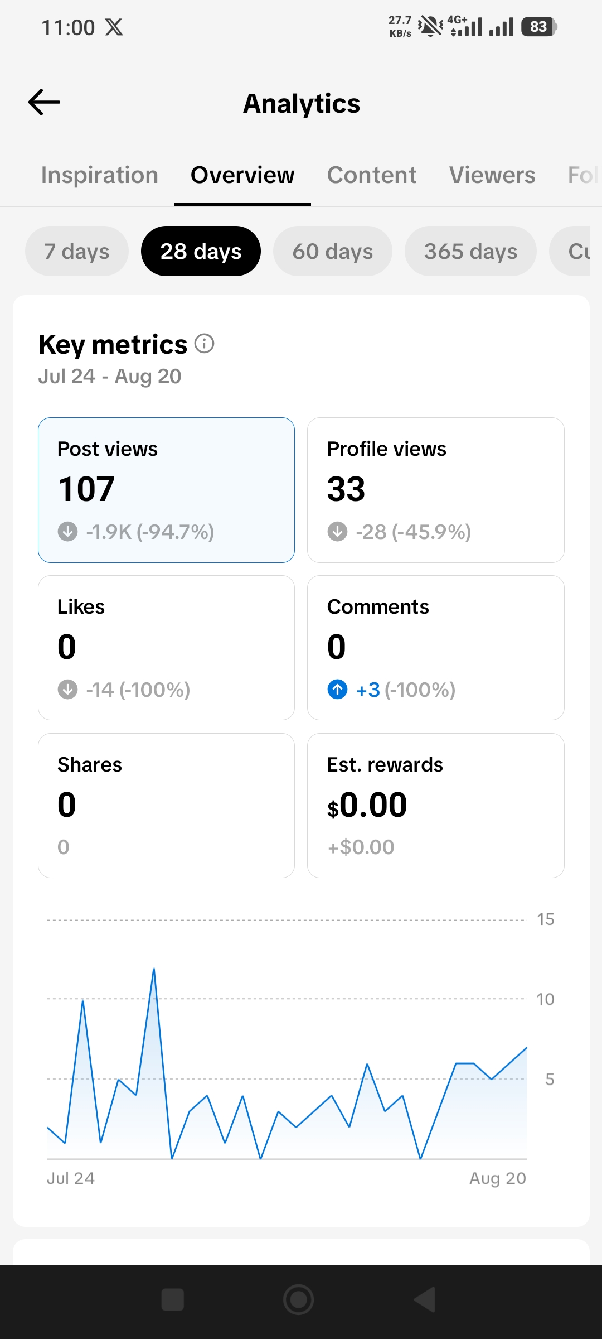The image size is (602, 1339).
Task: Select the 60 days range chip
Action: pyautogui.click(x=333, y=251)
